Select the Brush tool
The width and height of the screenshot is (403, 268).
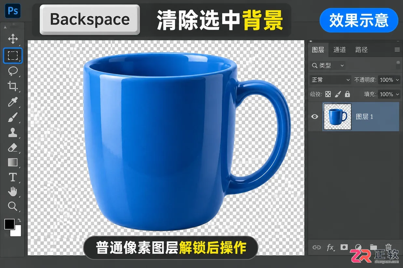coord(13,117)
